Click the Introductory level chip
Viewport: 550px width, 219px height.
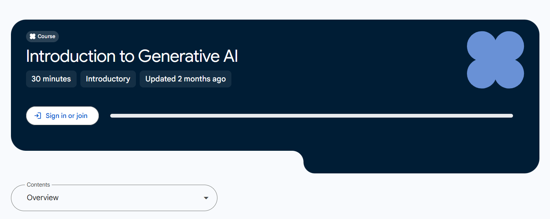108,79
